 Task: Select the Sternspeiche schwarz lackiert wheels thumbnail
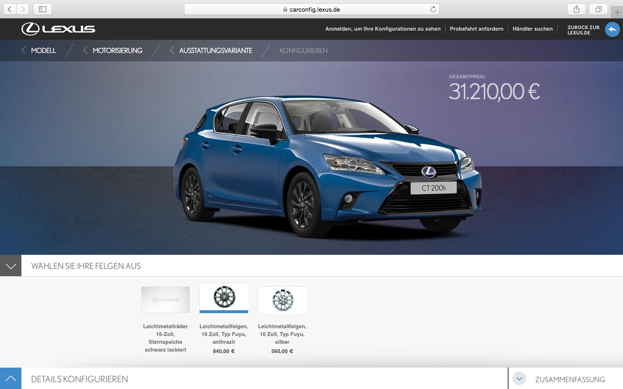click(165, 300)
